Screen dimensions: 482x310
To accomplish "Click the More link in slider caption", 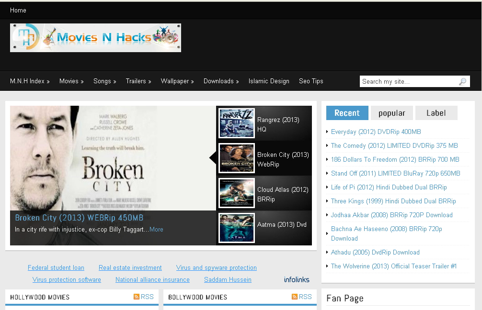I will pos(156,229).
